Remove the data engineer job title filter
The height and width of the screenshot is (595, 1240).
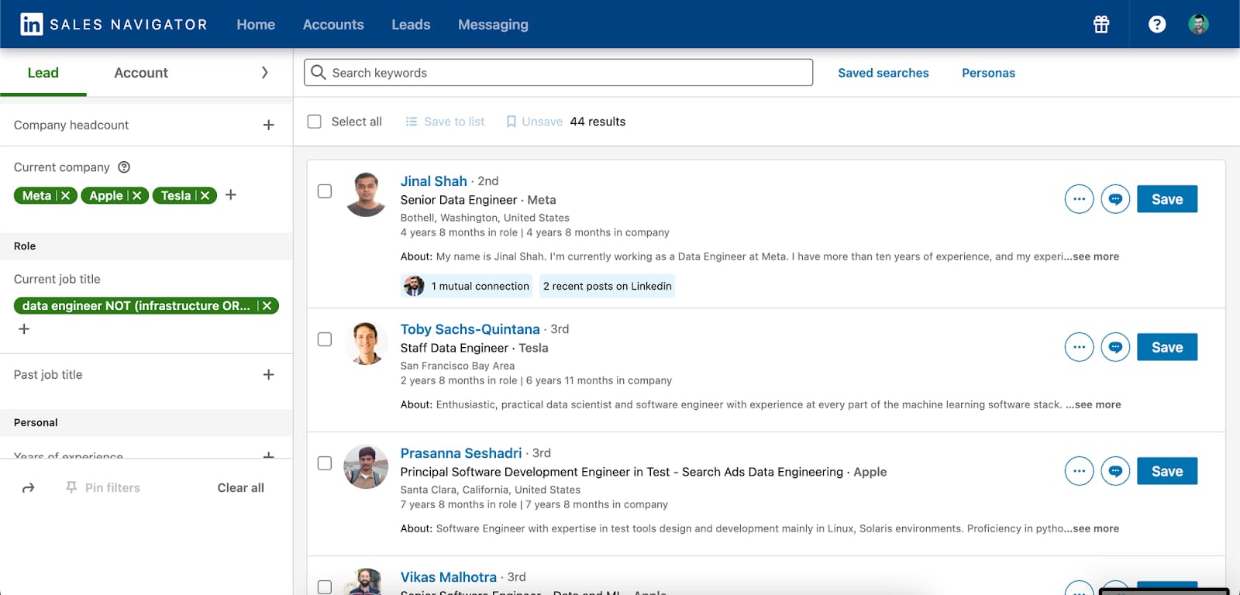(x=267, y=305)
